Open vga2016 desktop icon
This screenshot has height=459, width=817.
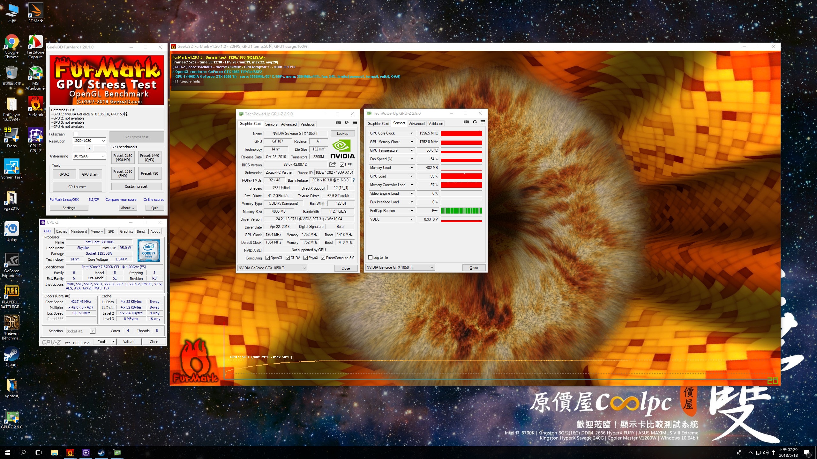pos(11,200)
